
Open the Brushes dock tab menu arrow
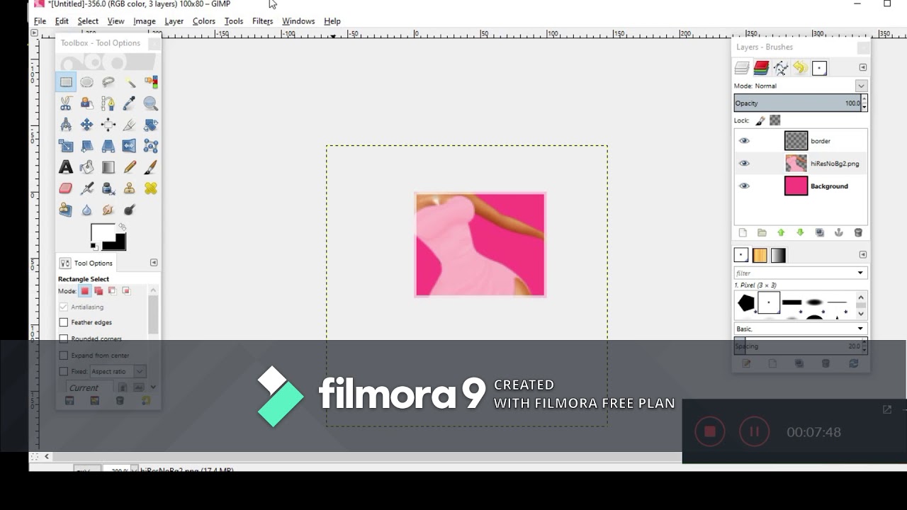862,254
